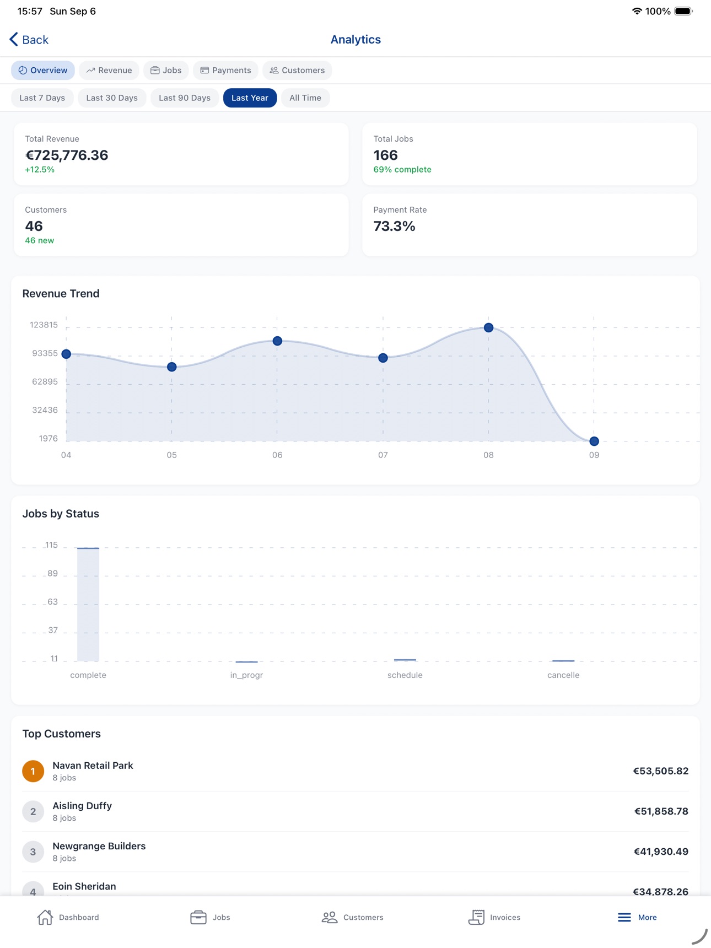Switch to the Revenue tab
This screenshot has width=711, height=948.
point(109,70)
